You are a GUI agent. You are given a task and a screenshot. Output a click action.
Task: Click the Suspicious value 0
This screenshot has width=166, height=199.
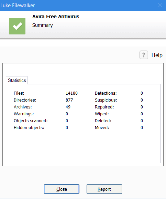[x=142, y=100]
